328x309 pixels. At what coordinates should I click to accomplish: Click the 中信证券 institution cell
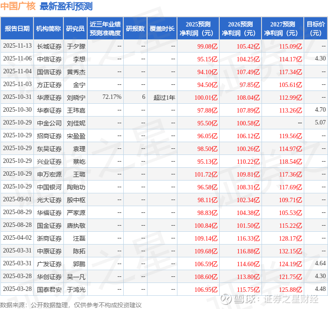pyautogui.click(x=49, y=59)
